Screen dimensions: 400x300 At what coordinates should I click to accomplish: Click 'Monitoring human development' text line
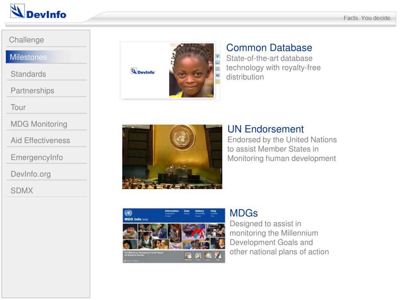coord(282,159)
